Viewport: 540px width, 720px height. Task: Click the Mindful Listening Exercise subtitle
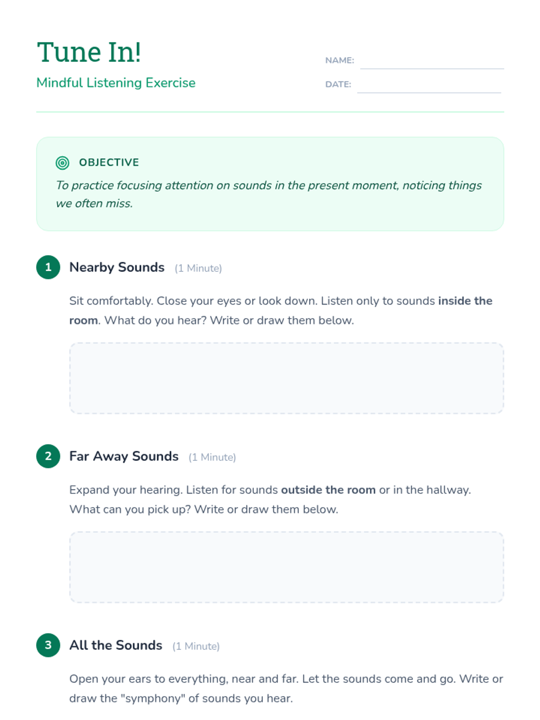pyautogui.click(x=116, y=83)
